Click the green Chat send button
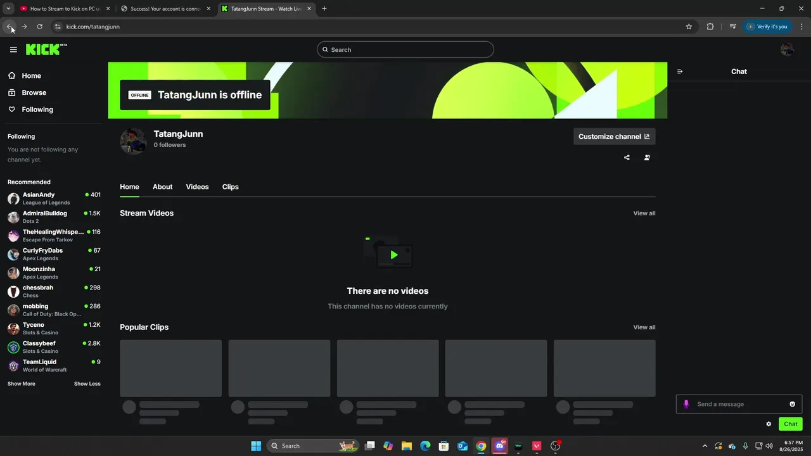 click(791, 424)
